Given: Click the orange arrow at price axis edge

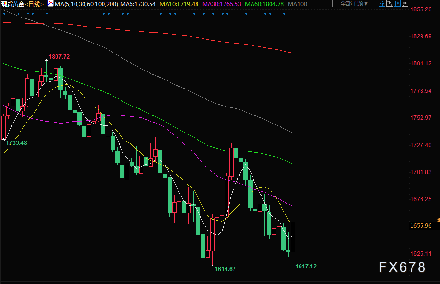Looking at the screenshot, I should [439, 220].
